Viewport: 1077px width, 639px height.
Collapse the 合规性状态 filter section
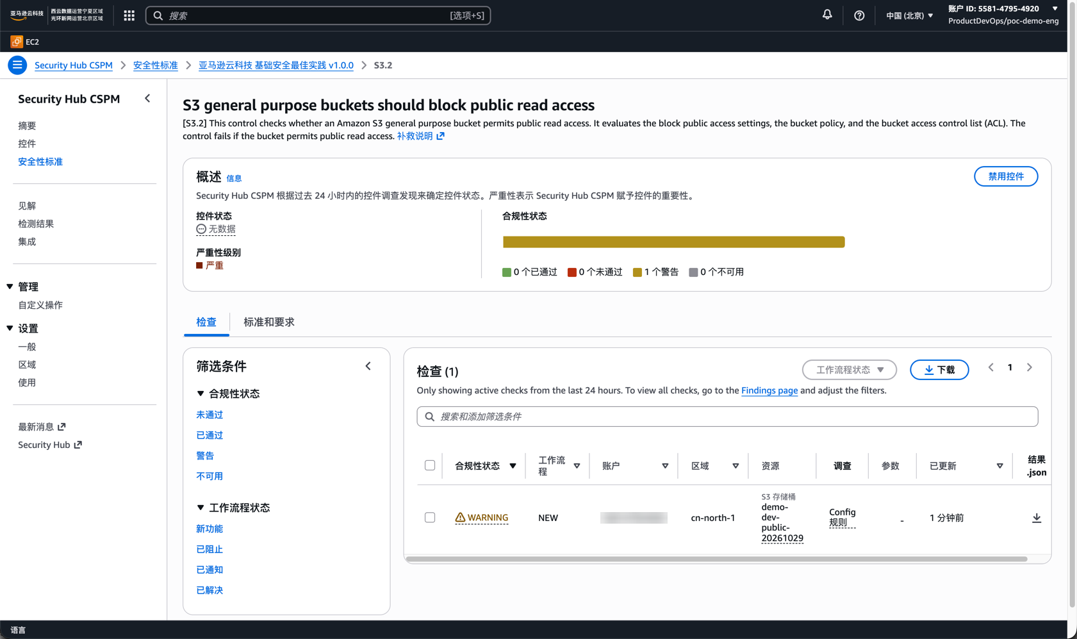pos(201,394)
